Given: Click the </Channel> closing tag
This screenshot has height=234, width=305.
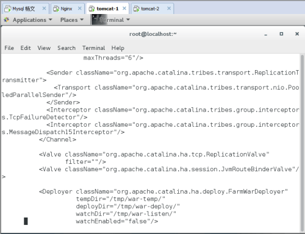Looking at the screenshot, I should [57, 140].
